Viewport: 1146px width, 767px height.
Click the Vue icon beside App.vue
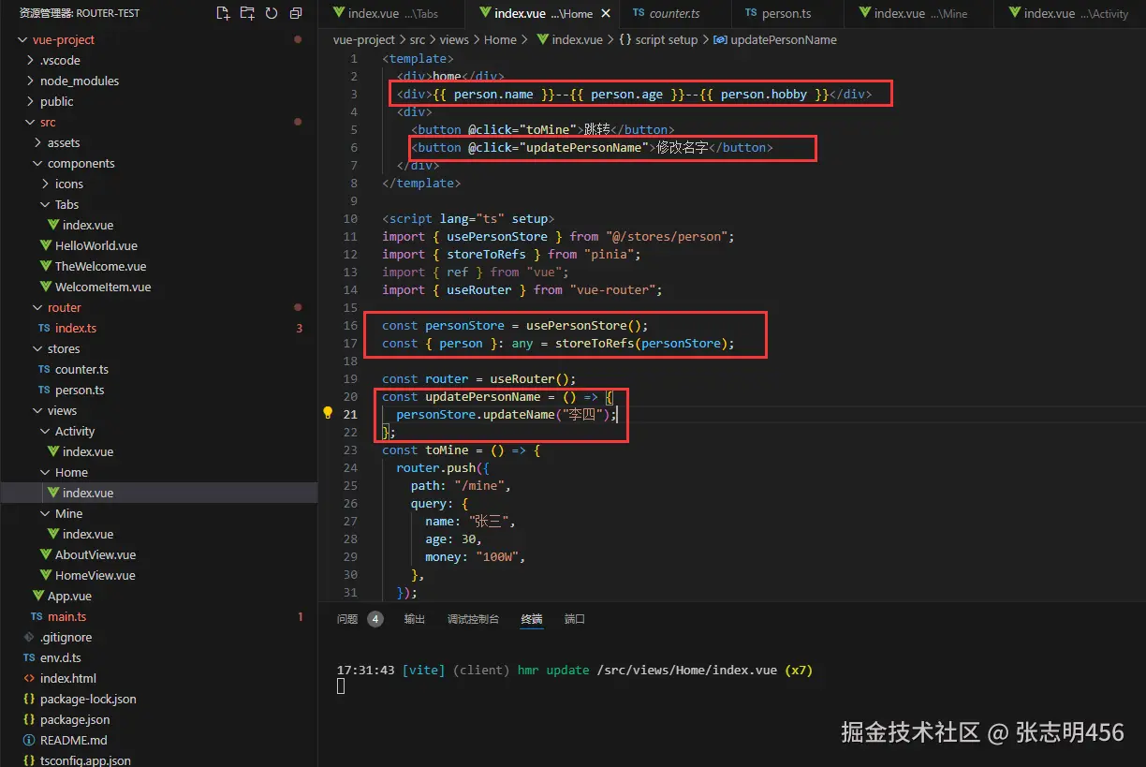point(38,596)
